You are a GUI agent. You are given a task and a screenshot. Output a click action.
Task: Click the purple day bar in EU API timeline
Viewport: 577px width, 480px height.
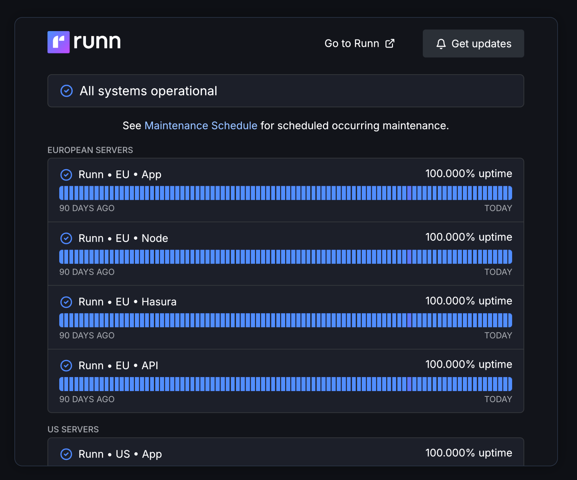tap(409, 384)
